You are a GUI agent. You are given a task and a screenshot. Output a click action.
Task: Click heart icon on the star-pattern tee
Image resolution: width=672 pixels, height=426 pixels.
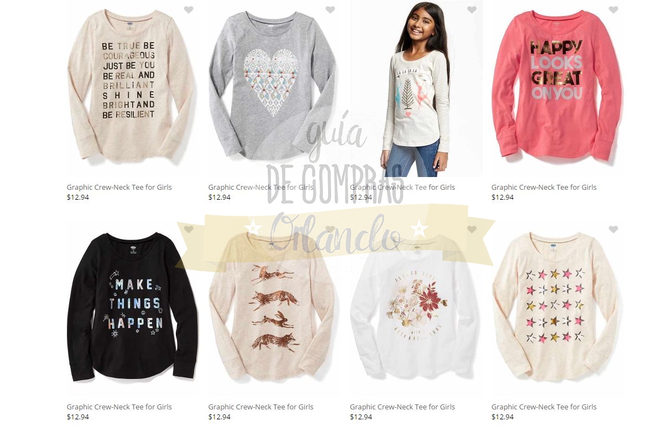[613, 229]
